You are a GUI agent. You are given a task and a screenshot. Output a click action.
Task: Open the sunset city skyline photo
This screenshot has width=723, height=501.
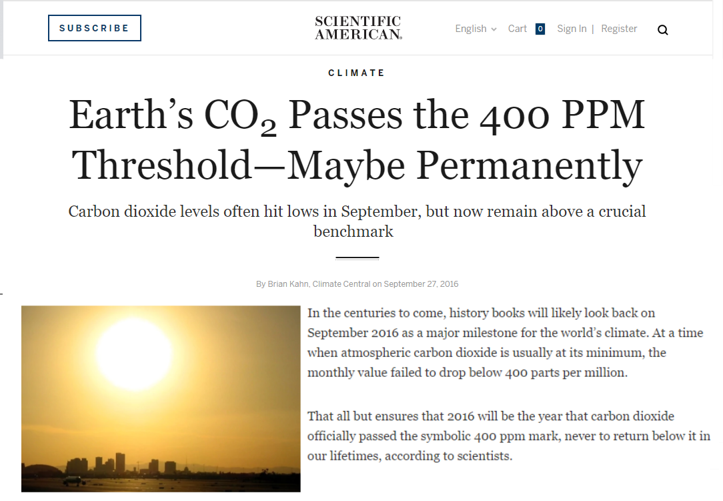[x=161, y=398]
